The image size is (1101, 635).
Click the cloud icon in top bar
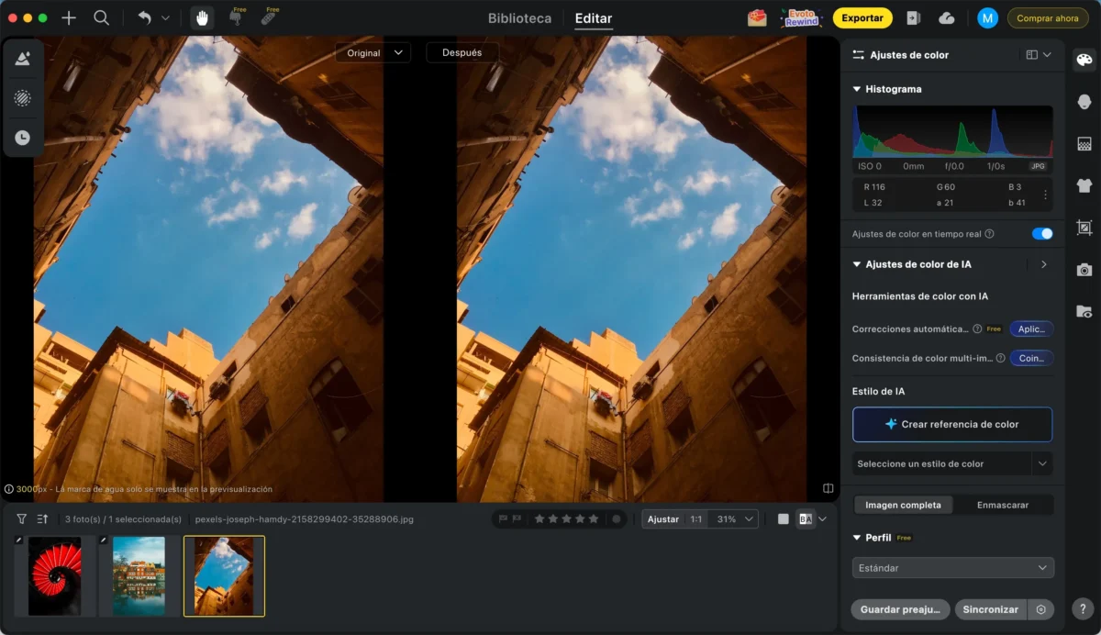[947, 18]
